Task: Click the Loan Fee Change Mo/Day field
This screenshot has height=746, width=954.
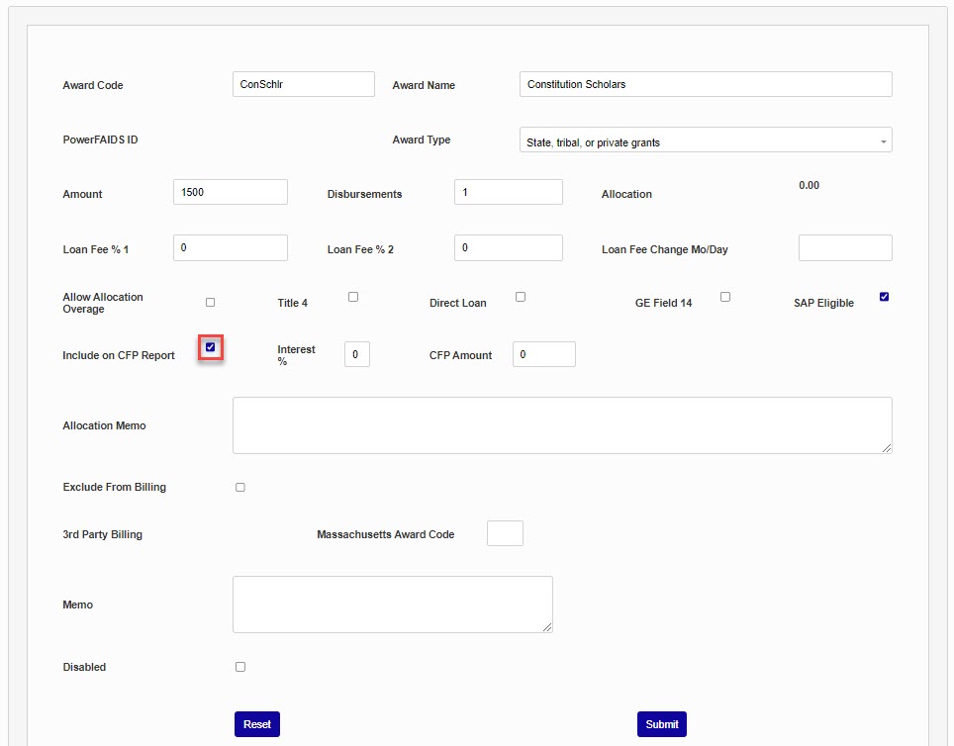Action: coord(844,247)
